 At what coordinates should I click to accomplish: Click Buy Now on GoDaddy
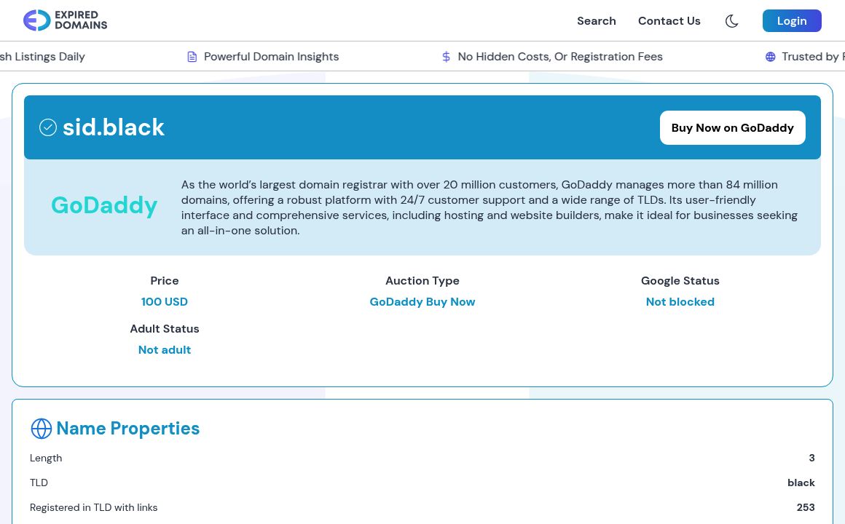point(733,127)
